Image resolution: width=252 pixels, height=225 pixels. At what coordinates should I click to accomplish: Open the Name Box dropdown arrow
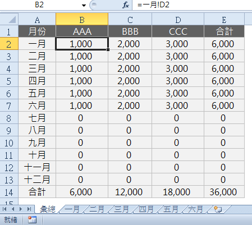pyautogui.click(x=84, y=5)
